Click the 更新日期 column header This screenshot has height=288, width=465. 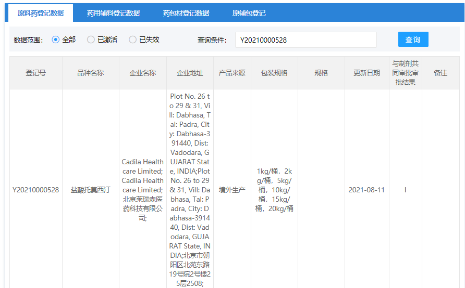click(367, 73)
